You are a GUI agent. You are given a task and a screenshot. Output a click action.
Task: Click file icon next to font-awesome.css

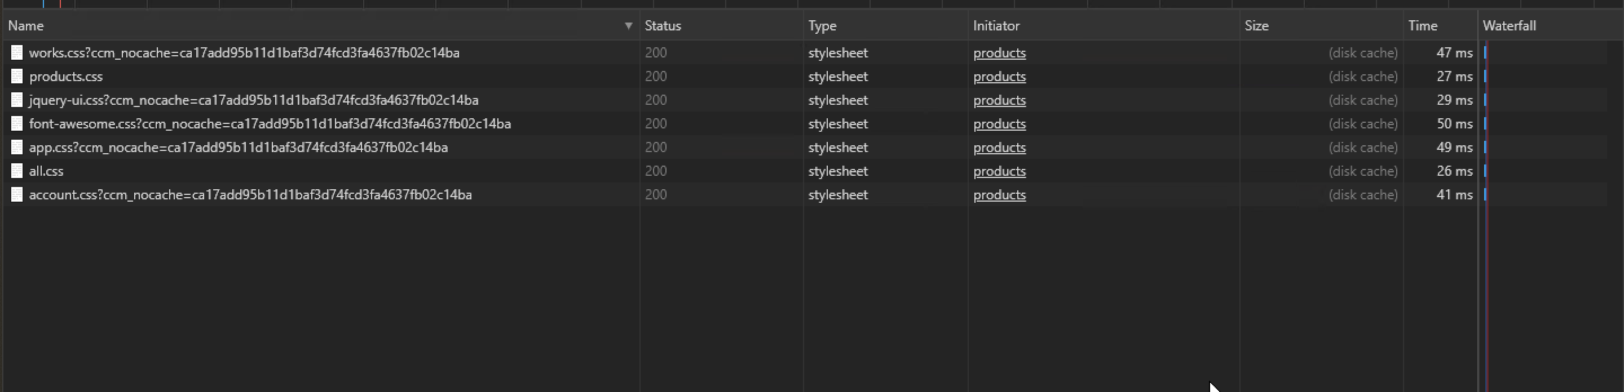click(x=17, y=124)
